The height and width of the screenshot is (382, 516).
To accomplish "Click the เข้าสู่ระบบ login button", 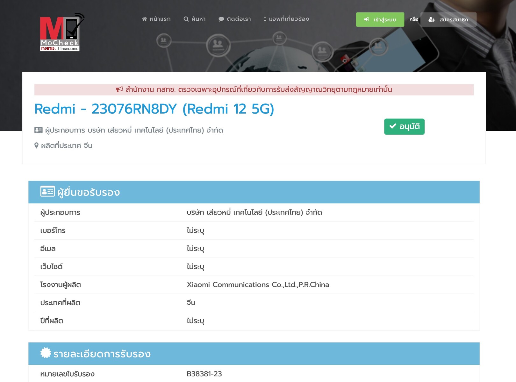I will [380, 19].
